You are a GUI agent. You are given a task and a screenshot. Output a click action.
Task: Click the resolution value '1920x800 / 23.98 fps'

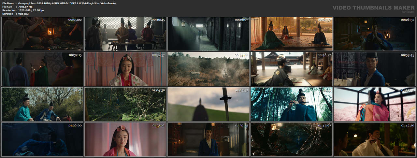tap(31, 10)
